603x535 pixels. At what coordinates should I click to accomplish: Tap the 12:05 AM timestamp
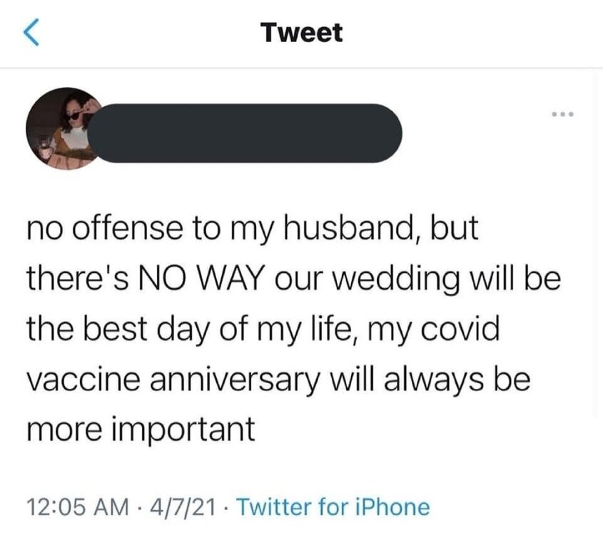[x=78, y=506]
